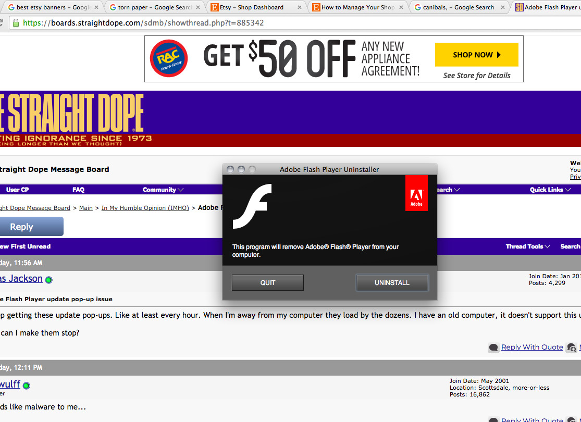Image resolution: width=581 pixels, height=422 pixels.
Task: Close the best etsy banners tab
Action: click(96, 7)
